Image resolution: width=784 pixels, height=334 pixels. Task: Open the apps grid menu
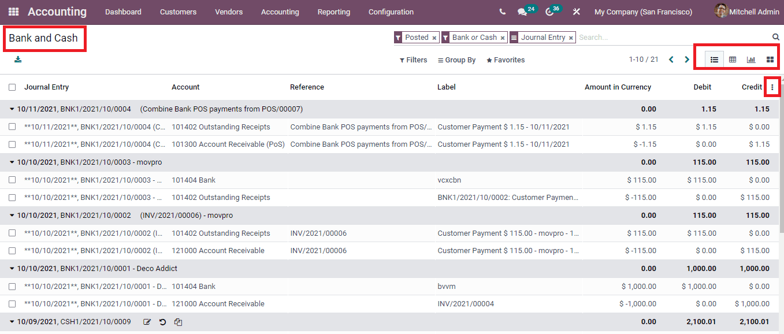click(x=13, y=12)
